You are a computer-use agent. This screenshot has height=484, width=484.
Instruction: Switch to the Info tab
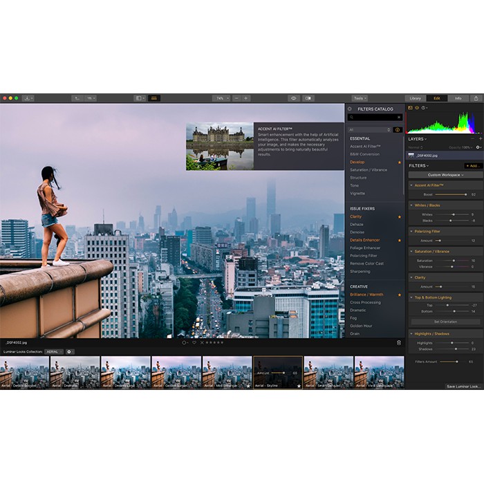coord(458,98)
